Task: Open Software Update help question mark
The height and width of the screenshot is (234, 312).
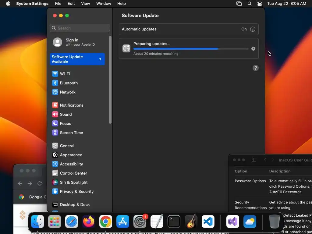Action: 256,68
